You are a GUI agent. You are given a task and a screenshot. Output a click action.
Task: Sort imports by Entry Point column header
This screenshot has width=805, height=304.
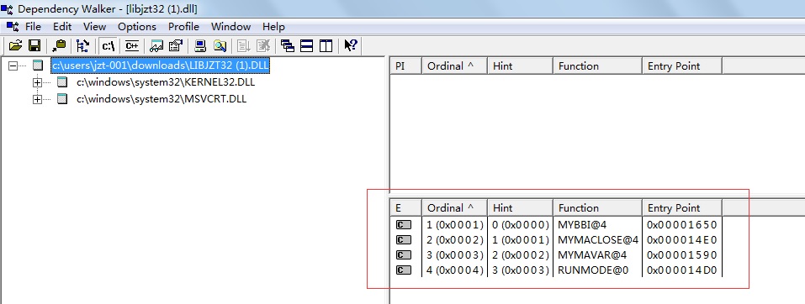[682, 66]
